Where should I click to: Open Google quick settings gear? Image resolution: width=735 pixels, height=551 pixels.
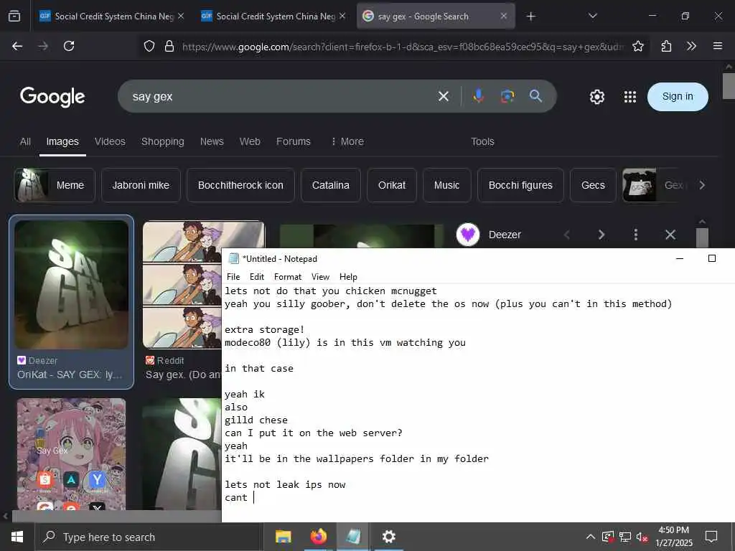coord(596,97)
